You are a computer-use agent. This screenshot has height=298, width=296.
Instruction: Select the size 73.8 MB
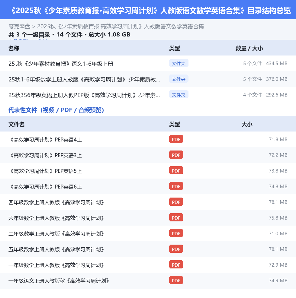point(278,171)
